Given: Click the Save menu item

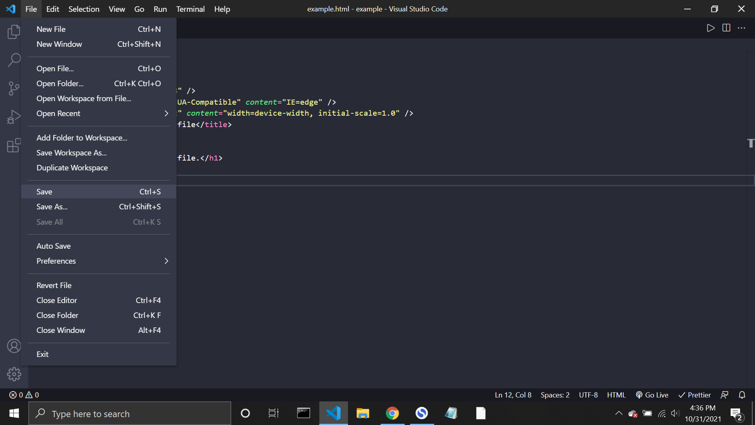Looking at the screenshot, I should click(99, 192).
